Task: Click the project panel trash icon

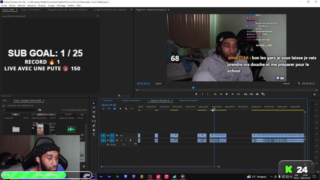Action: pos(84,166)
